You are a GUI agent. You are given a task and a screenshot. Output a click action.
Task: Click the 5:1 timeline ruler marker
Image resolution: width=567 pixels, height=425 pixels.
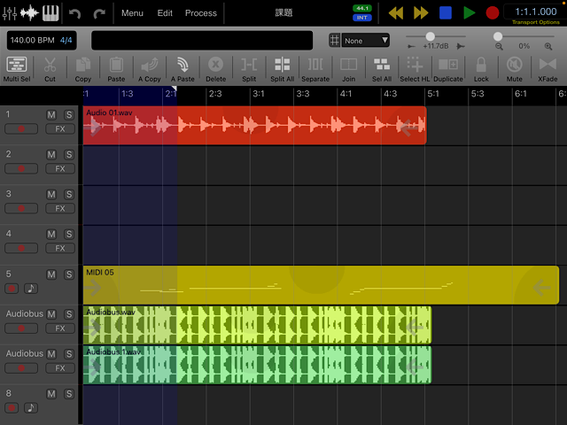[433, 94]
